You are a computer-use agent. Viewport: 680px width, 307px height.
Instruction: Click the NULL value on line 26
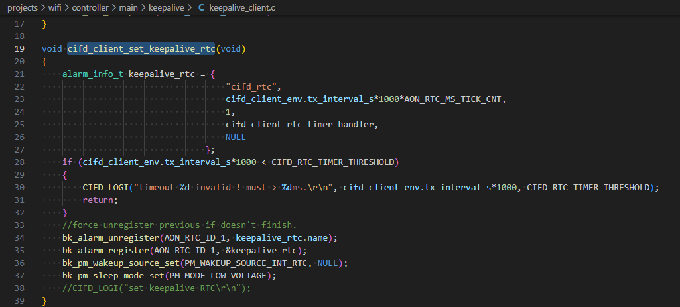tap(236, 137)
